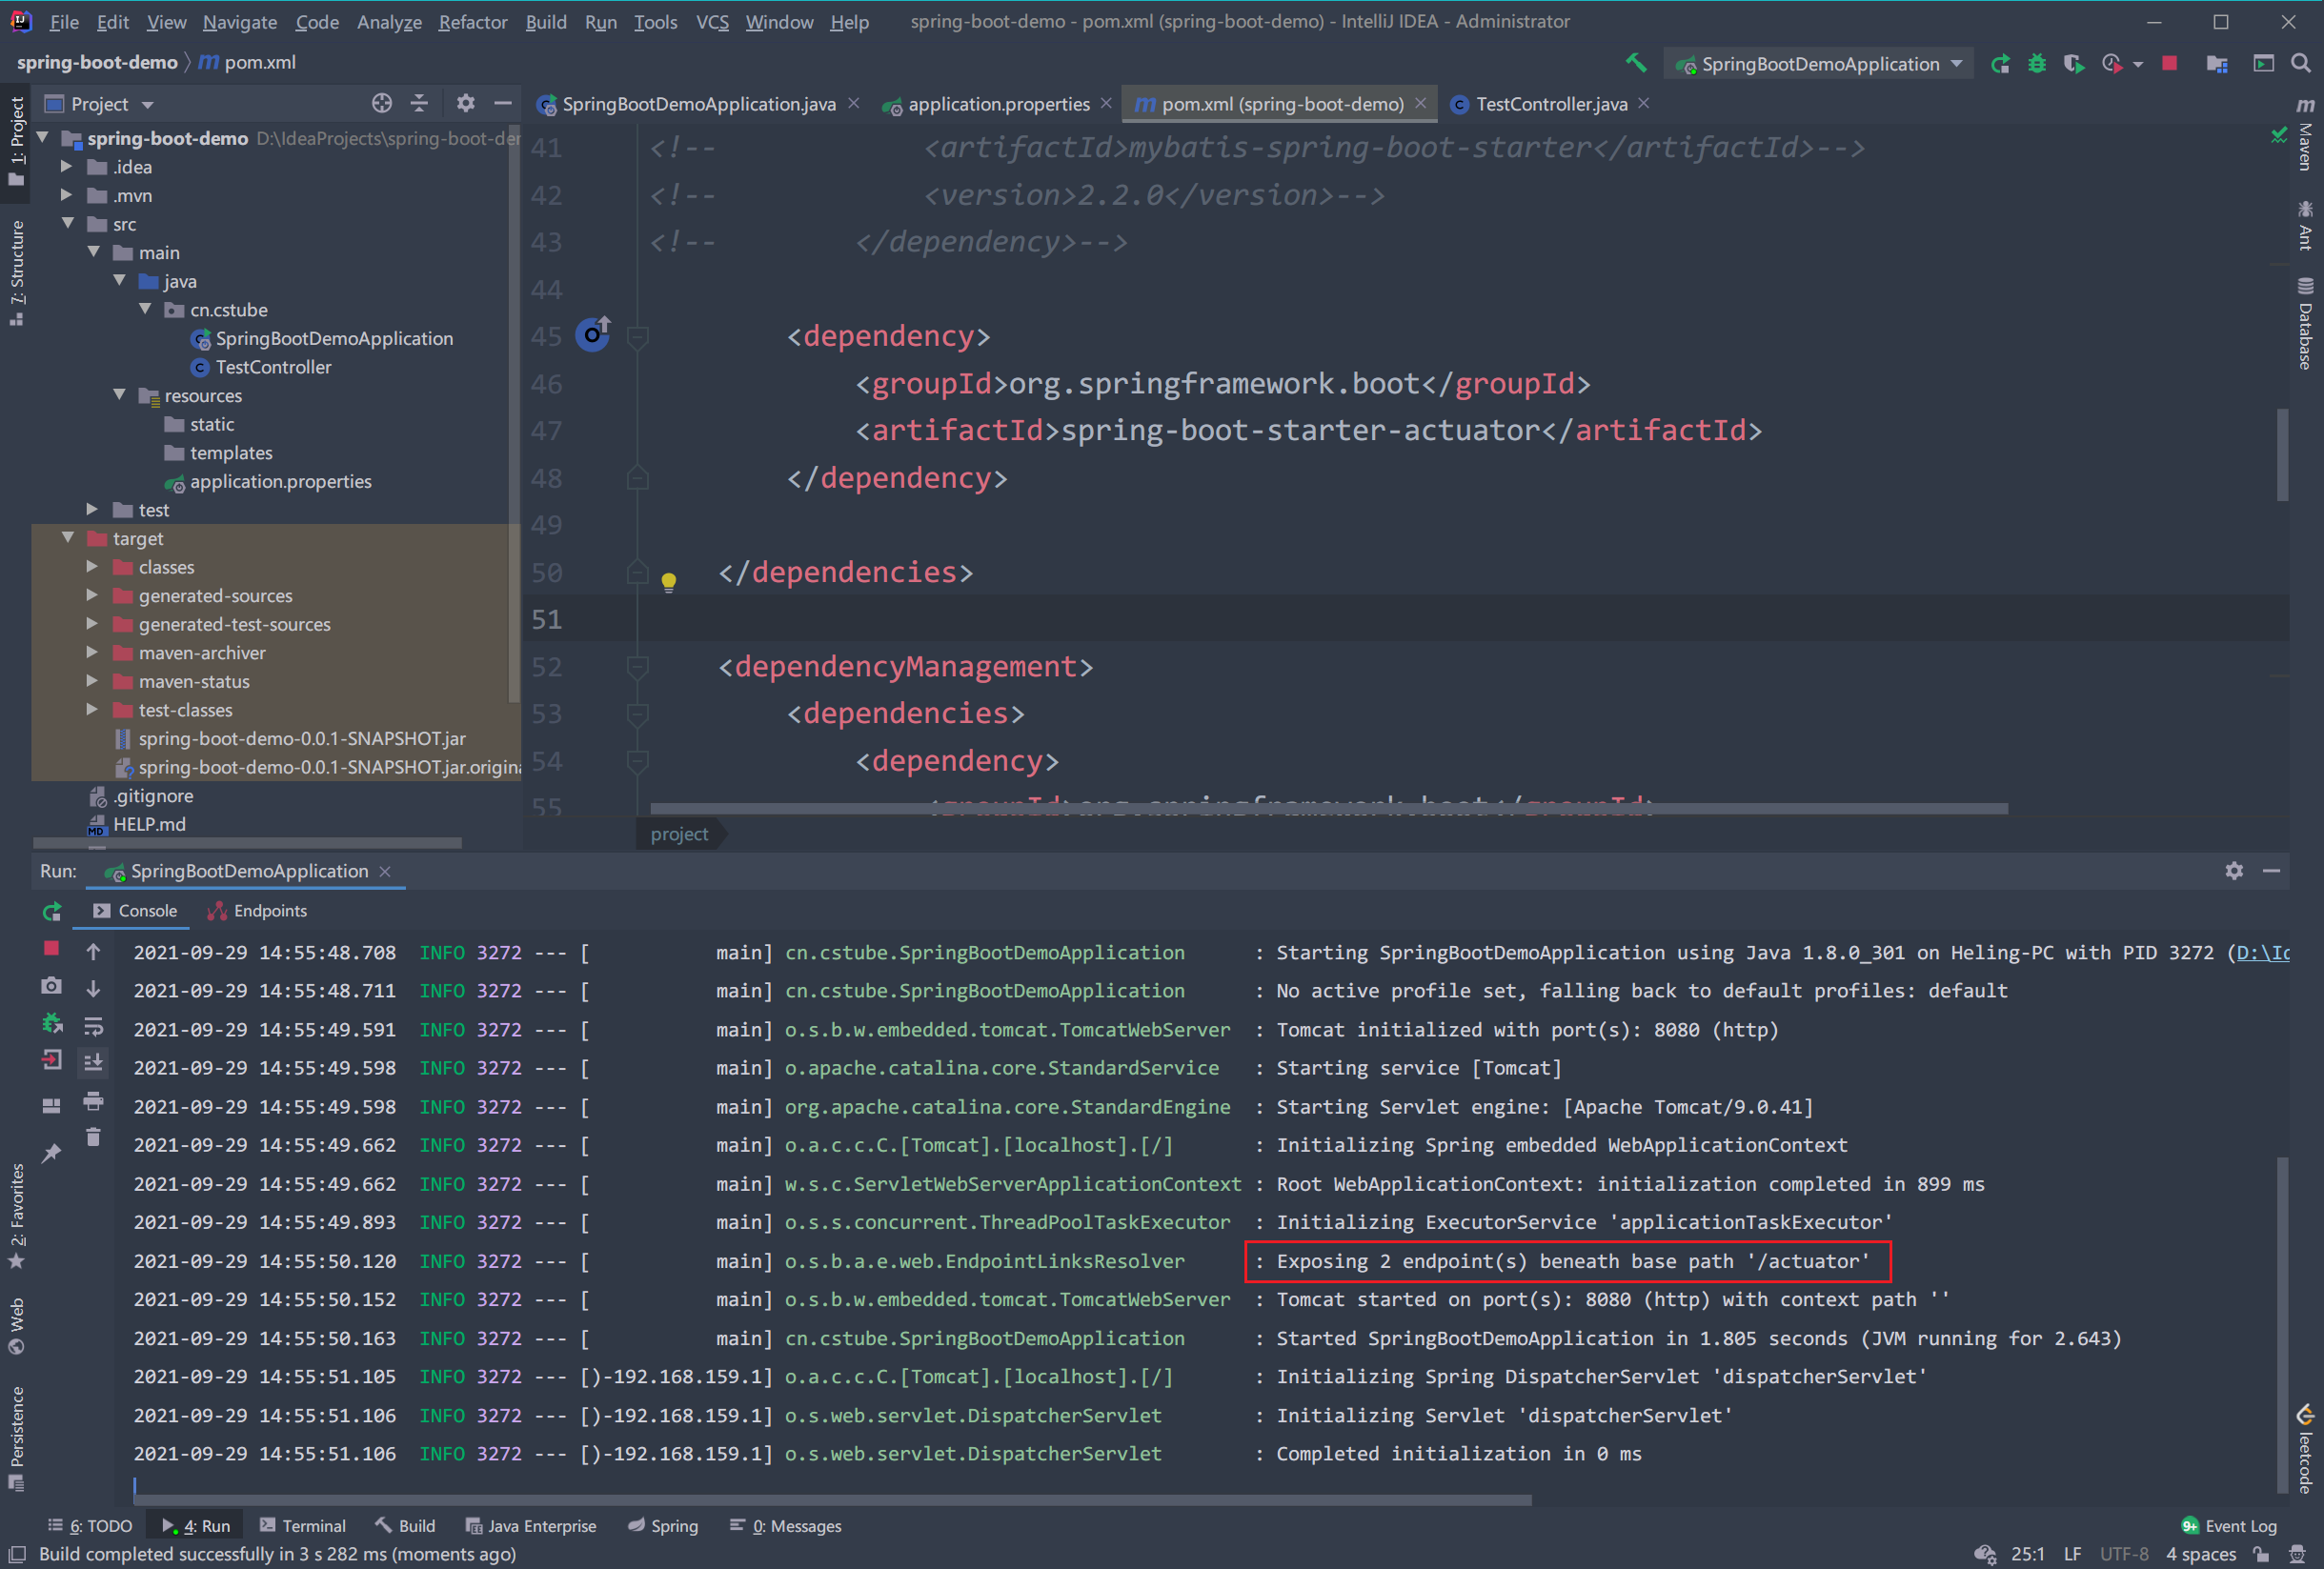Hide the Project tool window
Viewport: 2324px width, 1569px height.
click(503, 103)
